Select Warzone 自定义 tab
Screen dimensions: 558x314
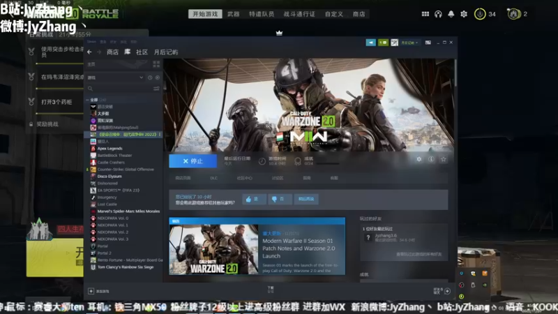click(x=334, y=14)
